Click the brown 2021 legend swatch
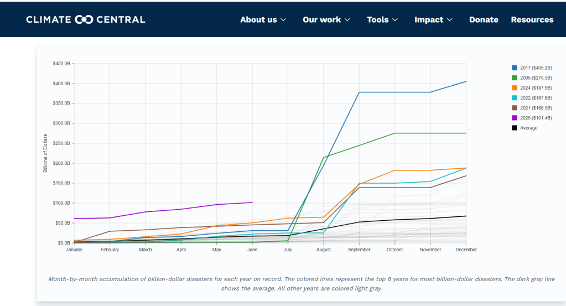566x306 pixels. [x=515, y=108]
